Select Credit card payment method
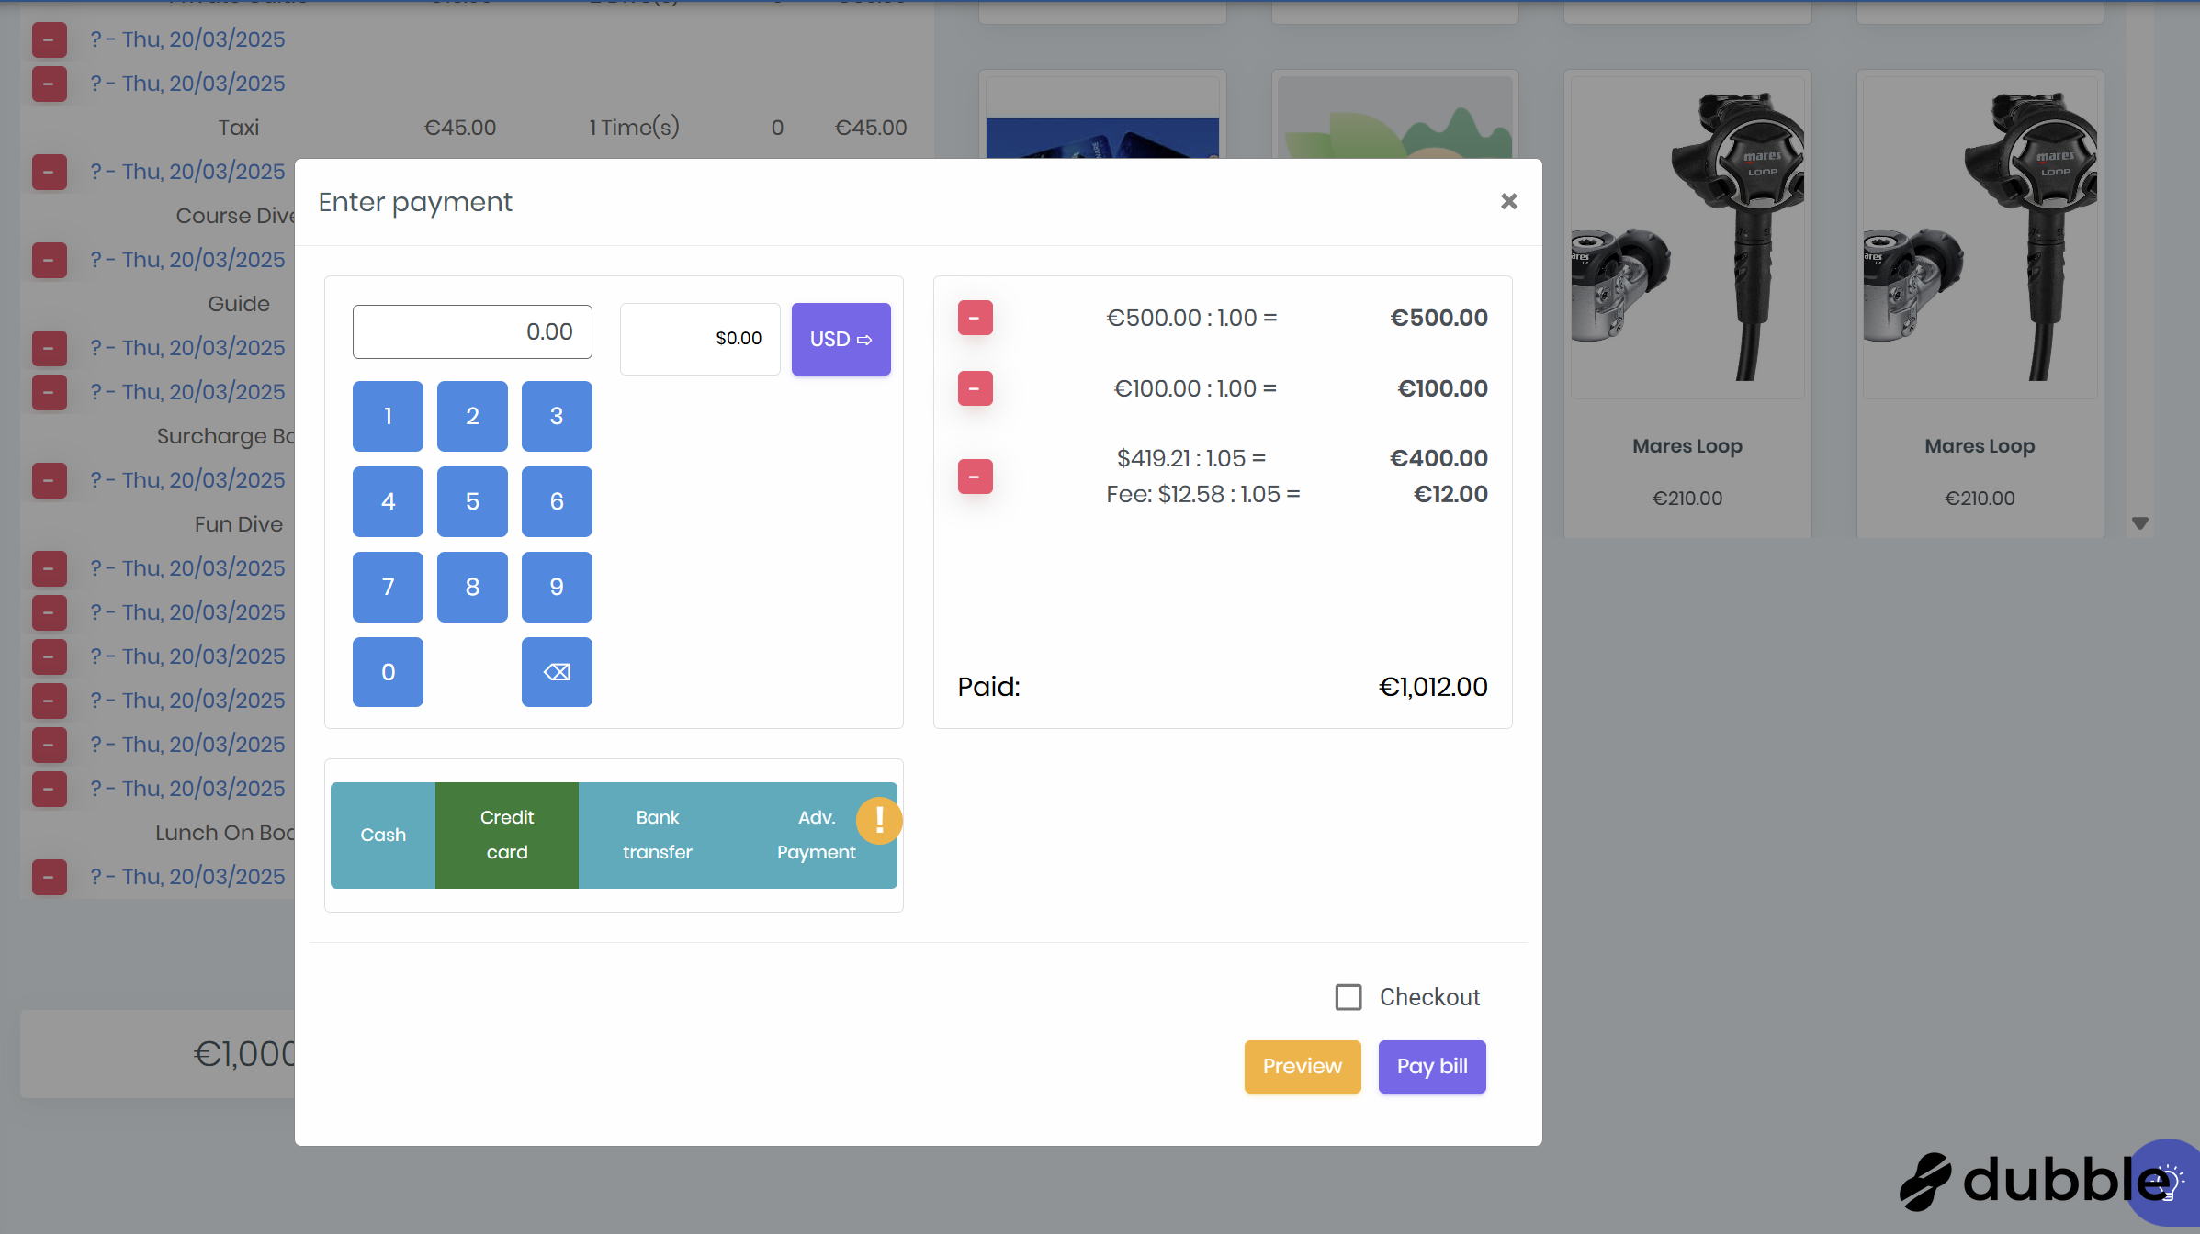Viewport: 2200px width, 1234px height. [507, 835]
